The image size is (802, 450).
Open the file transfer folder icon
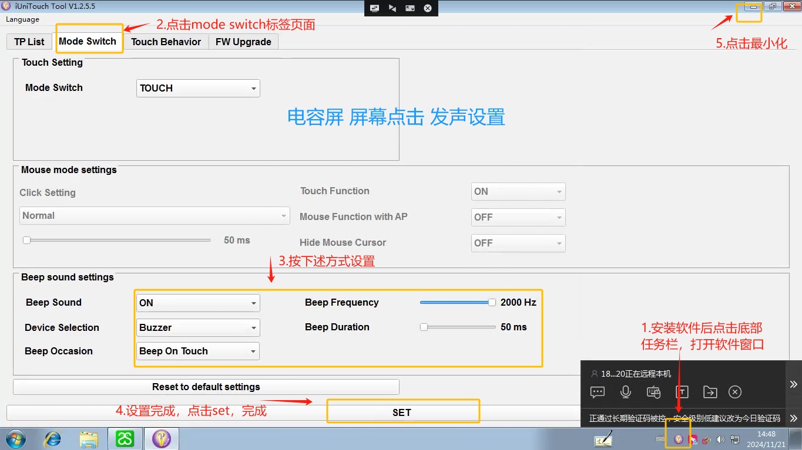pos(710,392)
